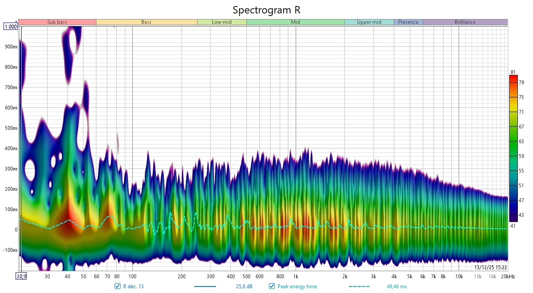533x293 pixels.
Task: Select the Mid band label
Action: point(295,22)
